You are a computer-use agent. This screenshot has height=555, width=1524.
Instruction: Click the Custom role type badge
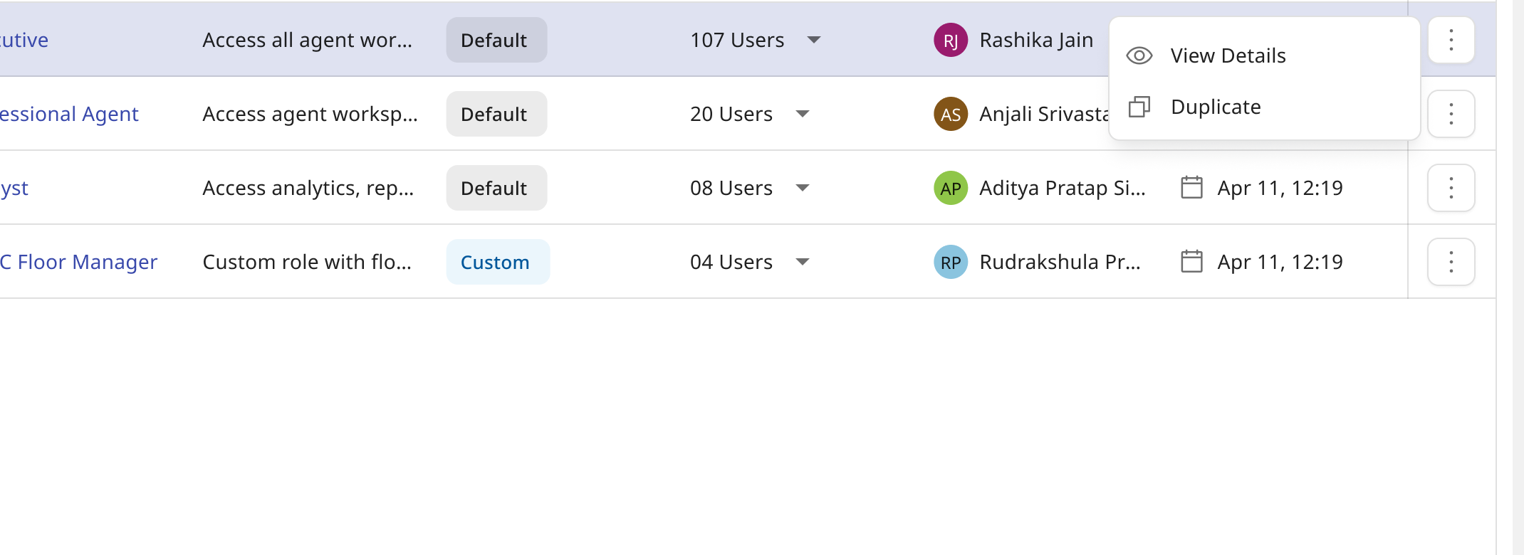tap(498, 262)
